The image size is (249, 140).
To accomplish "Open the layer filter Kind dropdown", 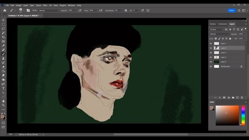I will (216, 30).
